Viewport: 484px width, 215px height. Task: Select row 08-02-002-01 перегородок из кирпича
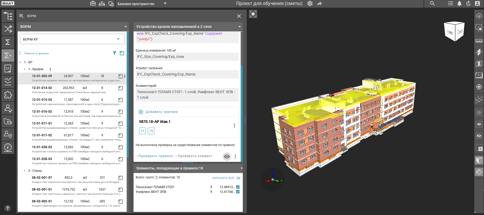point(72,203)
